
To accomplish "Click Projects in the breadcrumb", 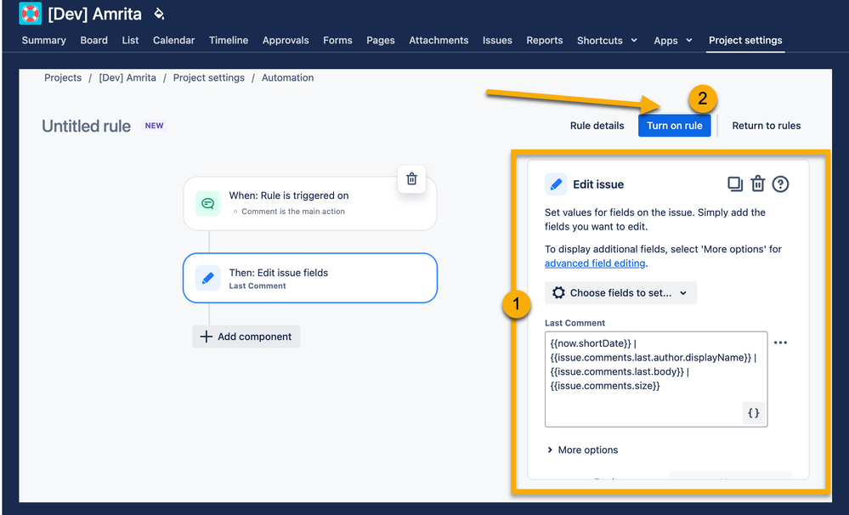I will [x=63, y=77].
